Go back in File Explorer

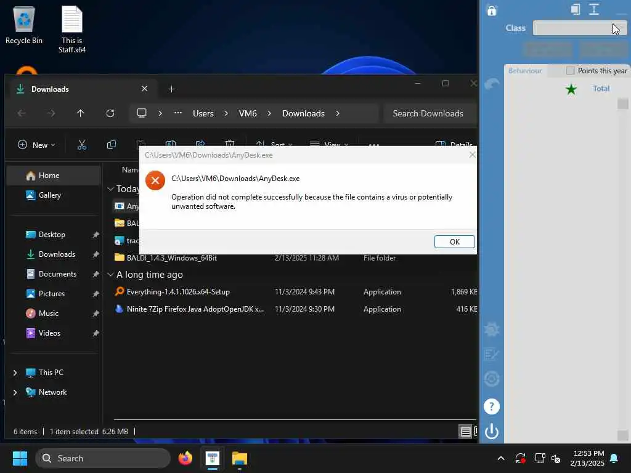pos(22,113)
